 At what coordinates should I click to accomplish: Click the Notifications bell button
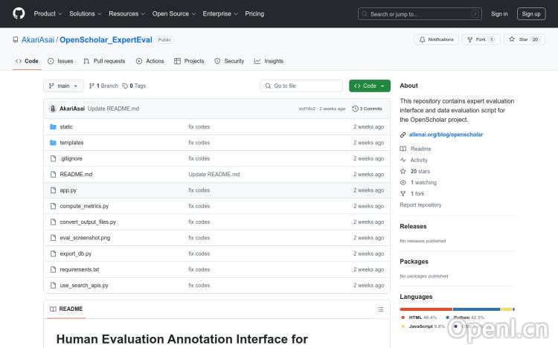(x=436, y=39)
